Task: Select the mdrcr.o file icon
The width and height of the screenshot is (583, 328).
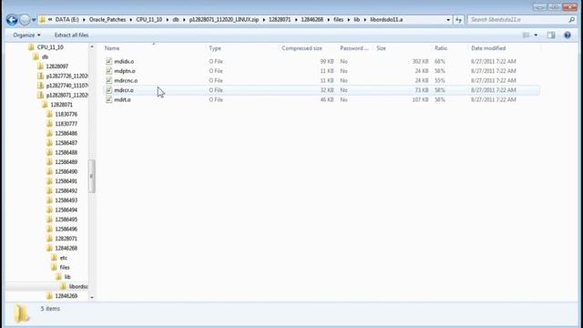Action: point(108,90)
